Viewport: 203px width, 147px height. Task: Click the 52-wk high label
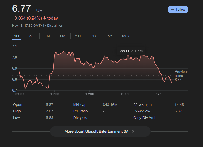(x=142, y=105)
